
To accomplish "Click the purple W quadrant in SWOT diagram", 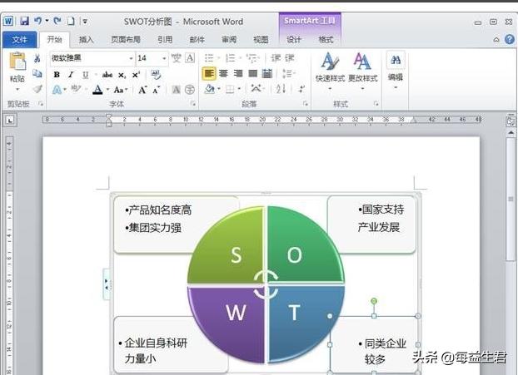I will pos(231,320).
